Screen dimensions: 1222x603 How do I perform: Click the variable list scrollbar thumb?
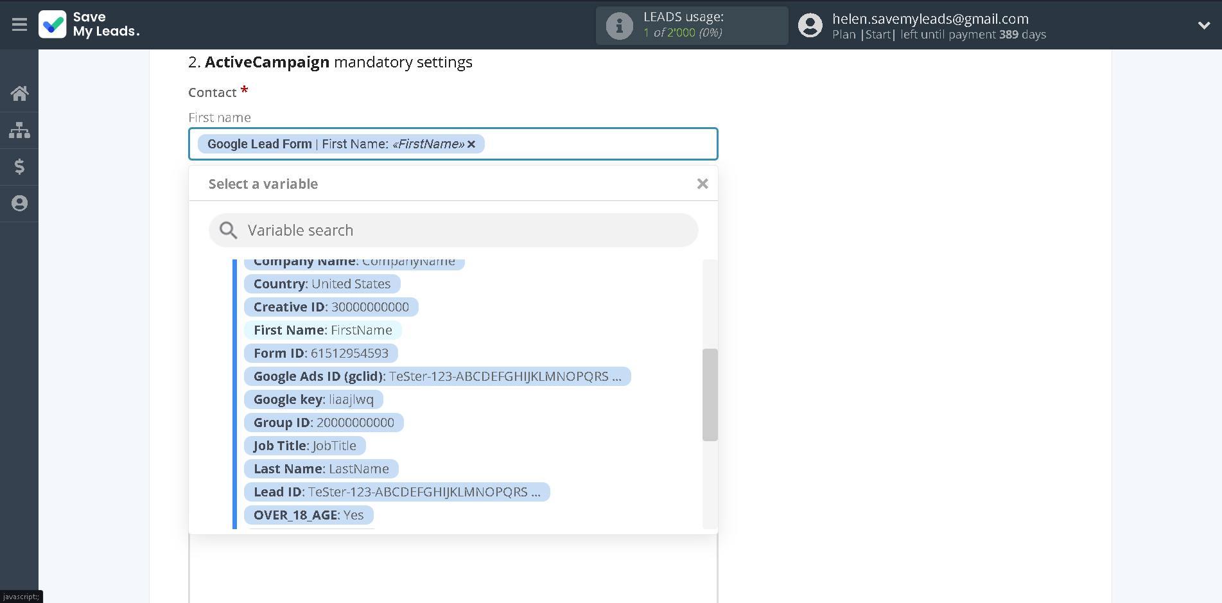pos(710,395)
